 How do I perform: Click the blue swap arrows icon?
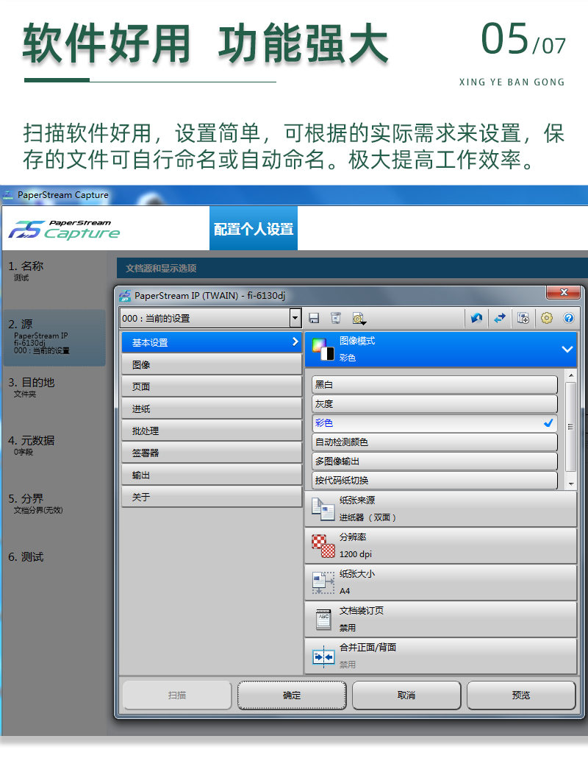499,318
